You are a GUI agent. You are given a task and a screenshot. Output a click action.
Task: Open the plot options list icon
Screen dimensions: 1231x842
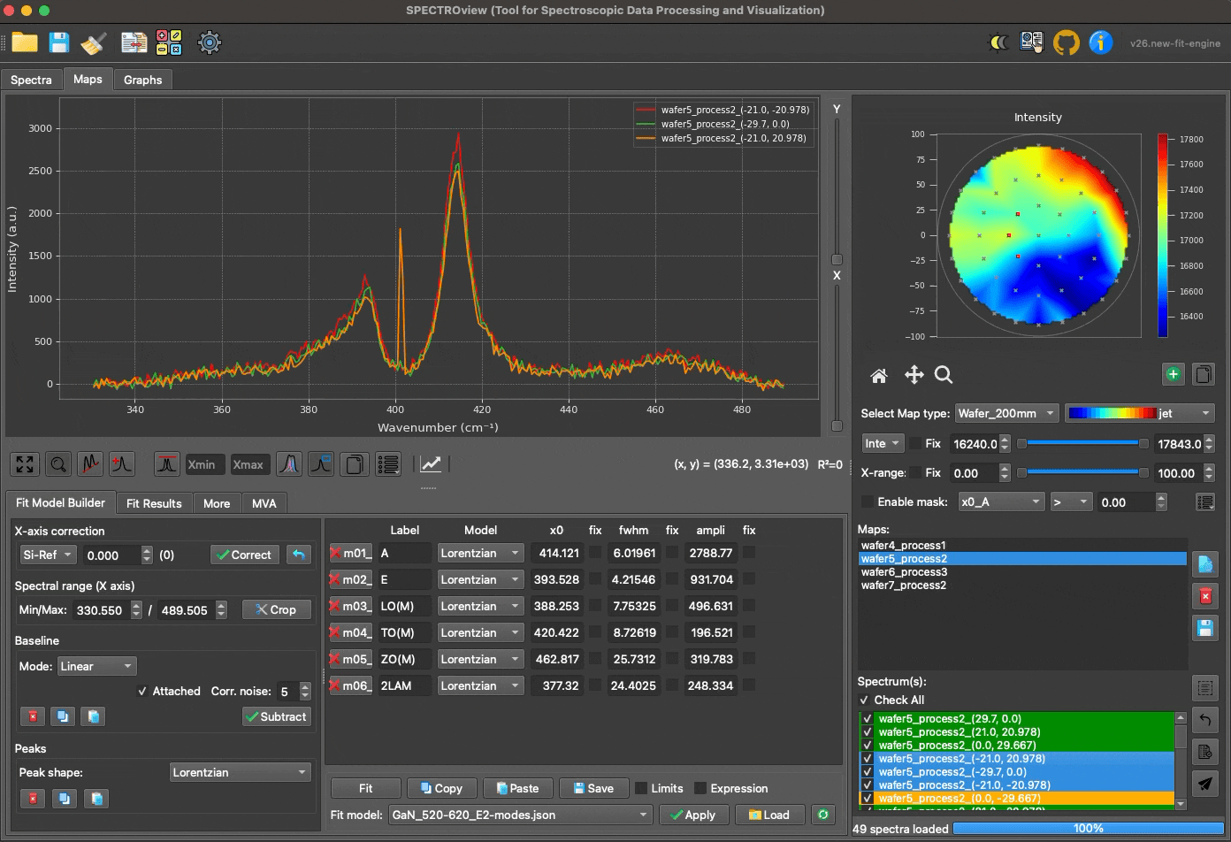(x=388, y=463)
